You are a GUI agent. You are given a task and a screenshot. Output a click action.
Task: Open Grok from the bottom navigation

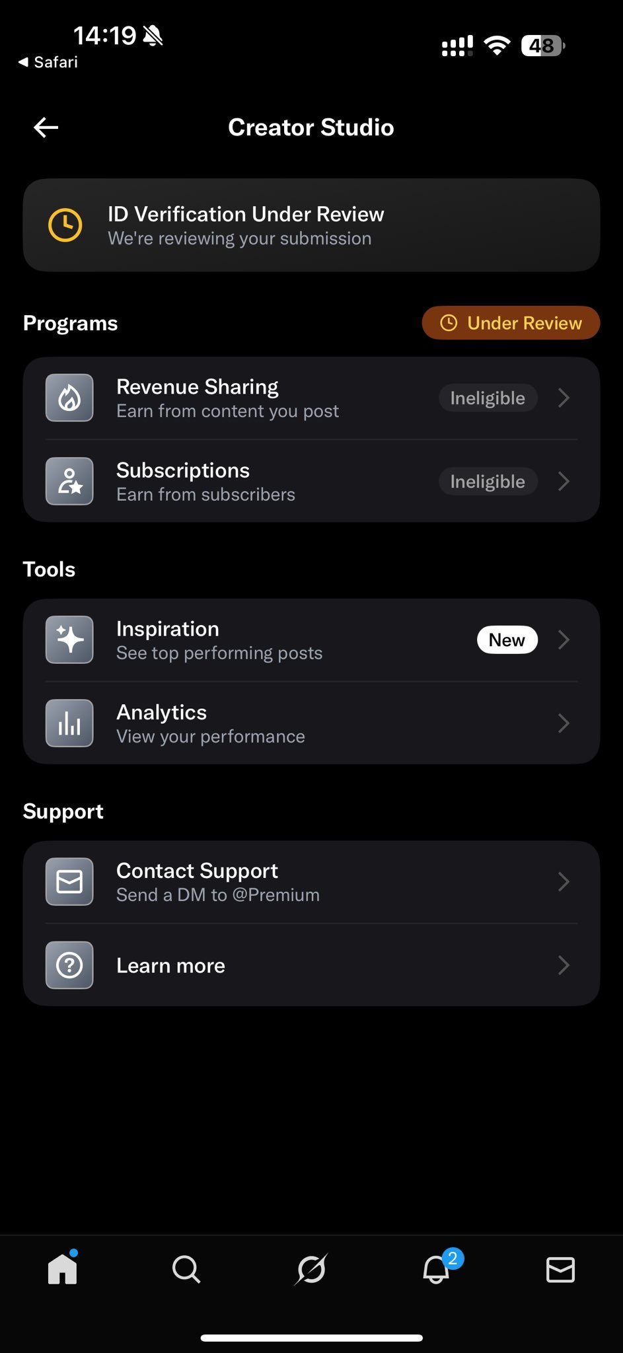(311, 1269)
